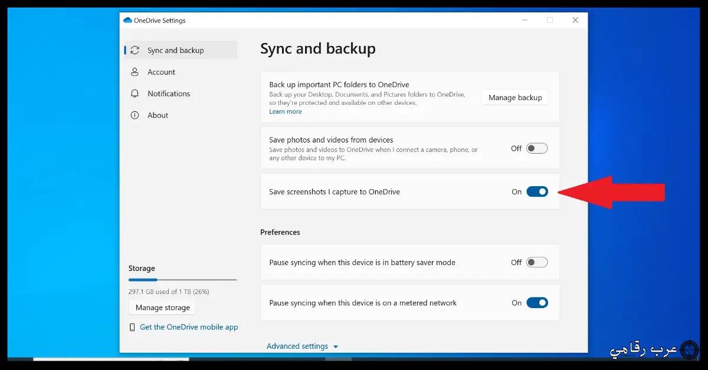Open the Sync and backup section
Viewport: 708px width, 370px height.
(x=181, y=50)
